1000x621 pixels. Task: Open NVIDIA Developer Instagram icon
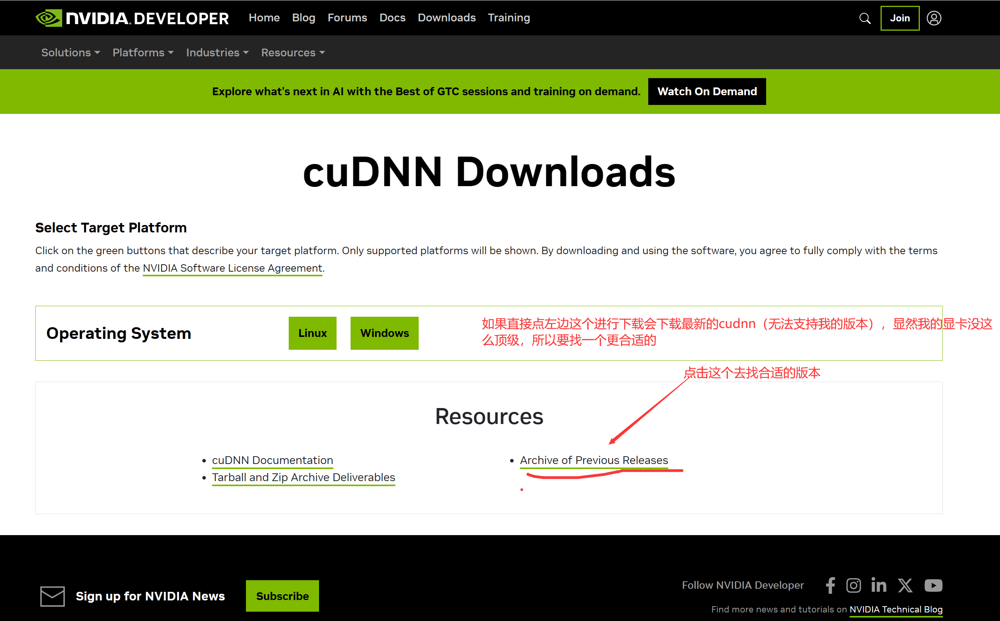(x=854, y=585)
